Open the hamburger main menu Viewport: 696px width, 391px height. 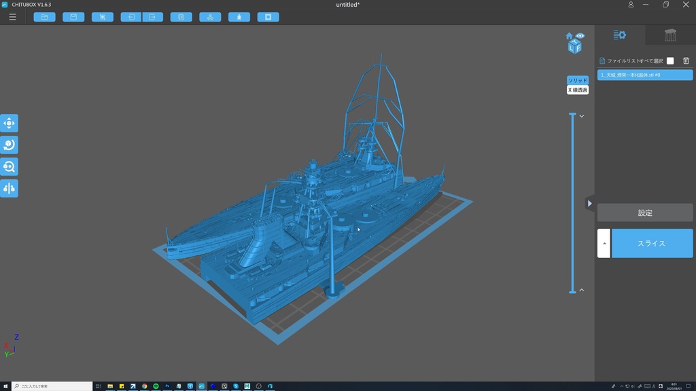tap(12, 17)
